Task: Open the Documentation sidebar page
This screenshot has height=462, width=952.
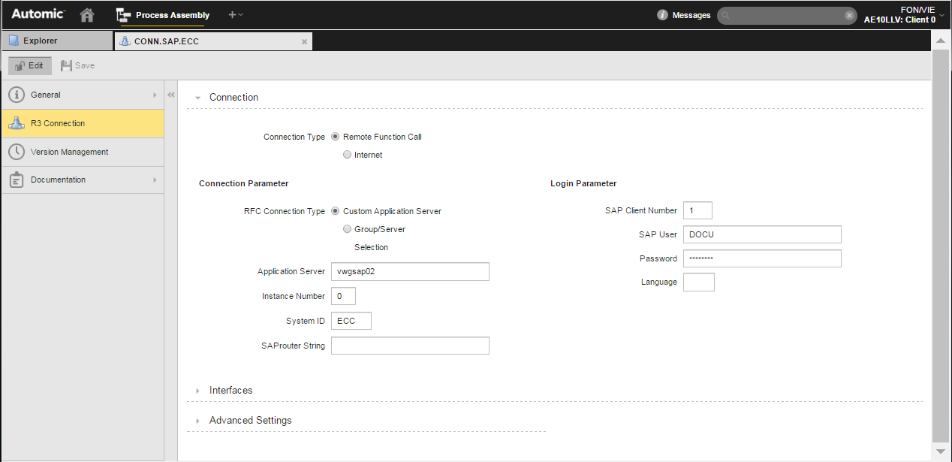Action: [x=58, y=180]
